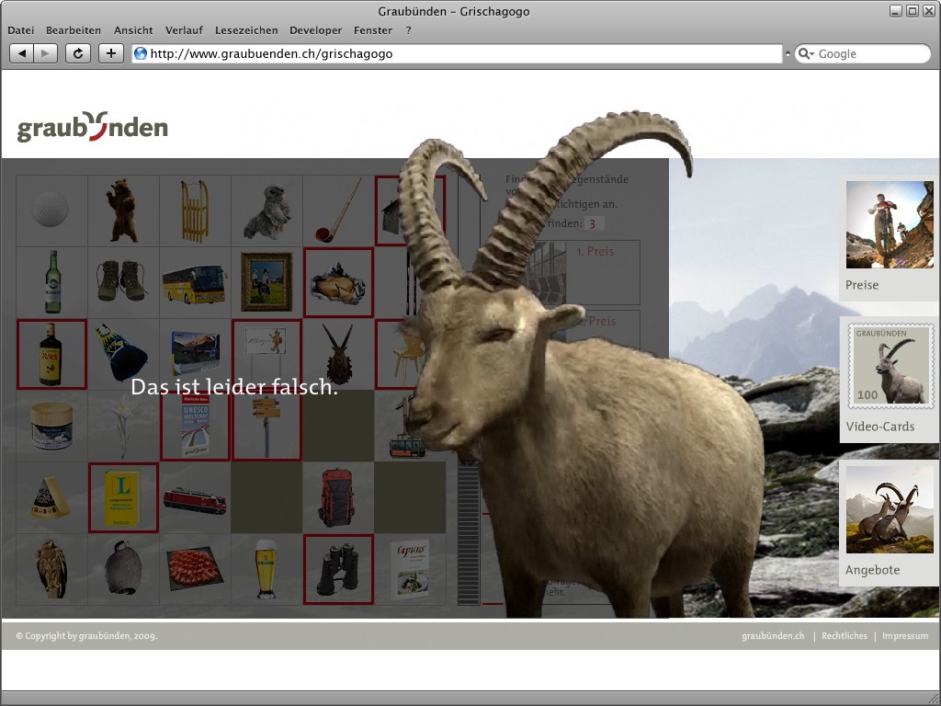Select the beer glass tile
Screen dimensions: 941x706
click(x=267, y=569)
